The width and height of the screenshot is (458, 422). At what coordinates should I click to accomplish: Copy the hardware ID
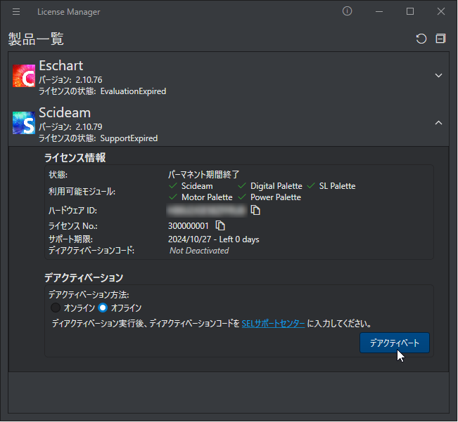click(x=255, y=210)
